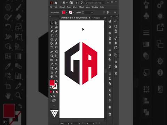
Task: Collapse the left tools panel
Action: (x=50, y=16)
